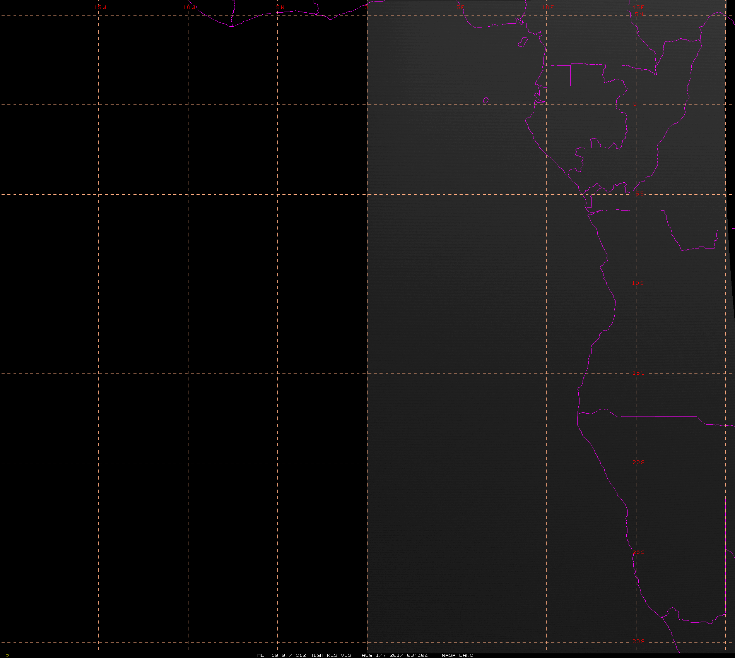This screenshot has height=658, width=735.
Task: Click the 5W longitude label
Action: point(280,7)
